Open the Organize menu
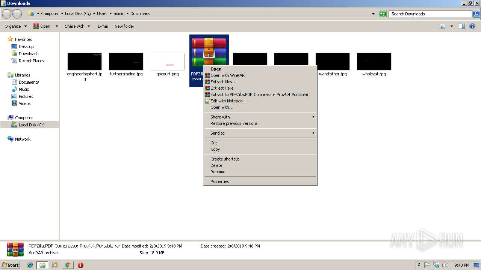This screenshot has width=481, height=270. 15,26
